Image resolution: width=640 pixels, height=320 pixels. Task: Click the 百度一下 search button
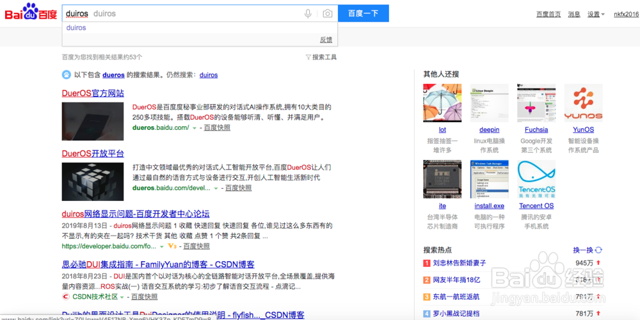click(364, 13)
